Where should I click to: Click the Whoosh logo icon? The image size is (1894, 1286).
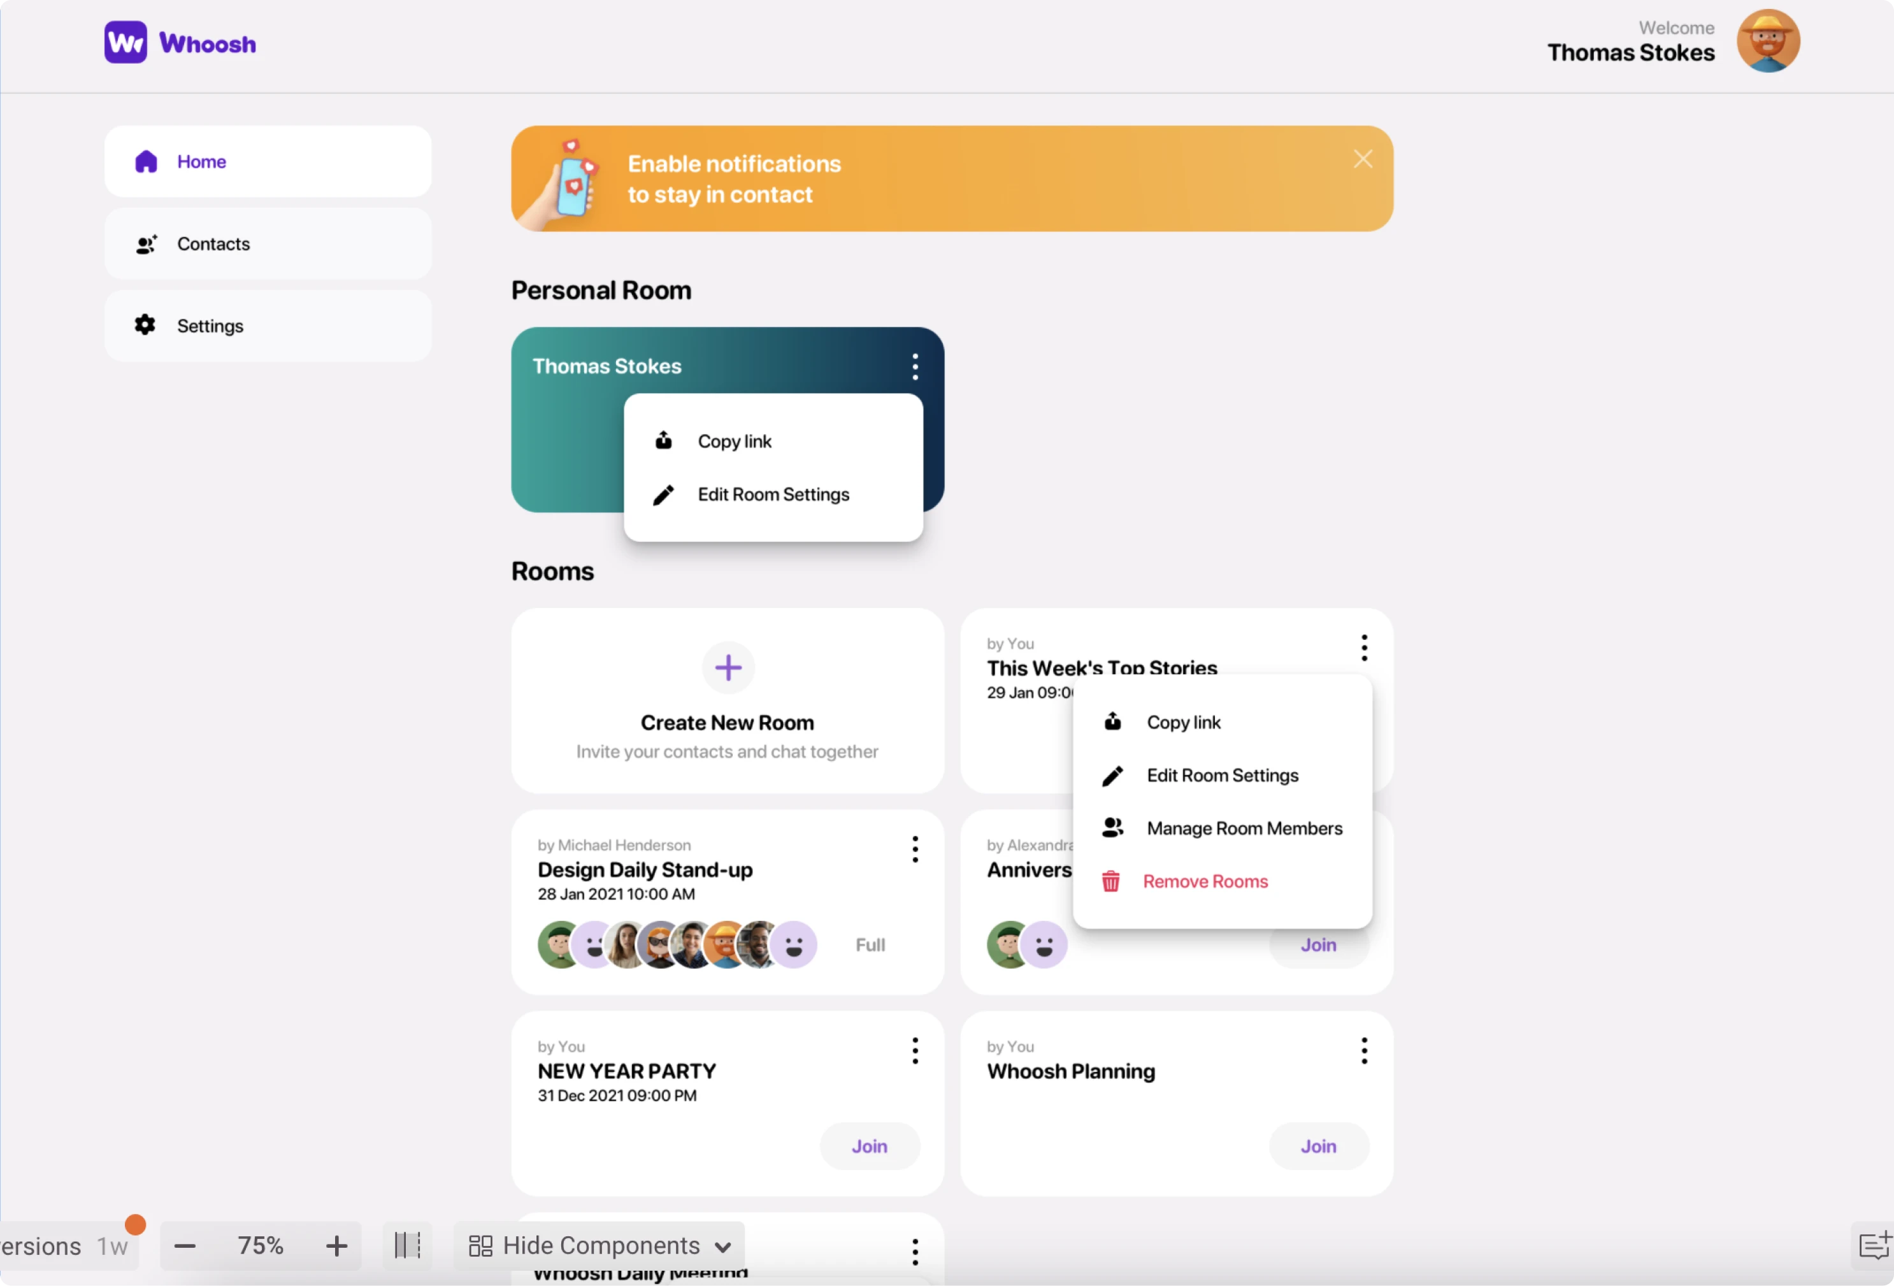click(x=125, y=43)
